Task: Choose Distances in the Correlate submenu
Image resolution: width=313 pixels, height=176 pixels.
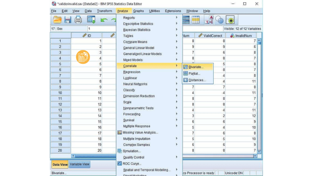Action: coord(196,80)
